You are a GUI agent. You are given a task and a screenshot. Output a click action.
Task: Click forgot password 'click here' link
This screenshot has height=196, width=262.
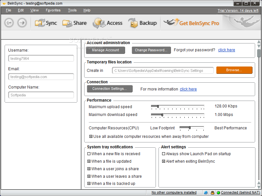(227, 50)
